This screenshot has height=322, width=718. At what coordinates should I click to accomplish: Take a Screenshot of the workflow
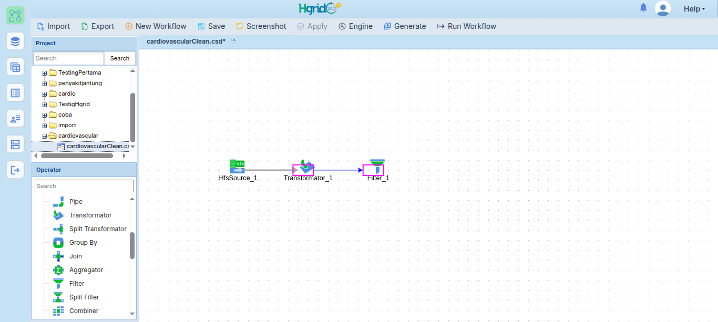tap(261, 26)
